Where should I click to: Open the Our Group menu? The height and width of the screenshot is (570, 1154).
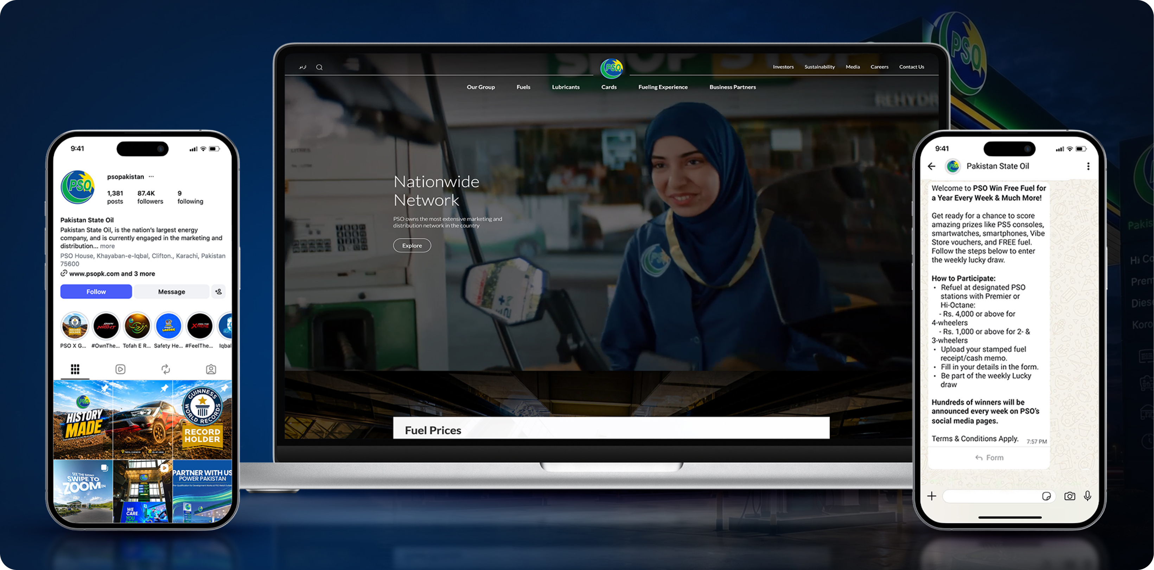coord(481,87)
